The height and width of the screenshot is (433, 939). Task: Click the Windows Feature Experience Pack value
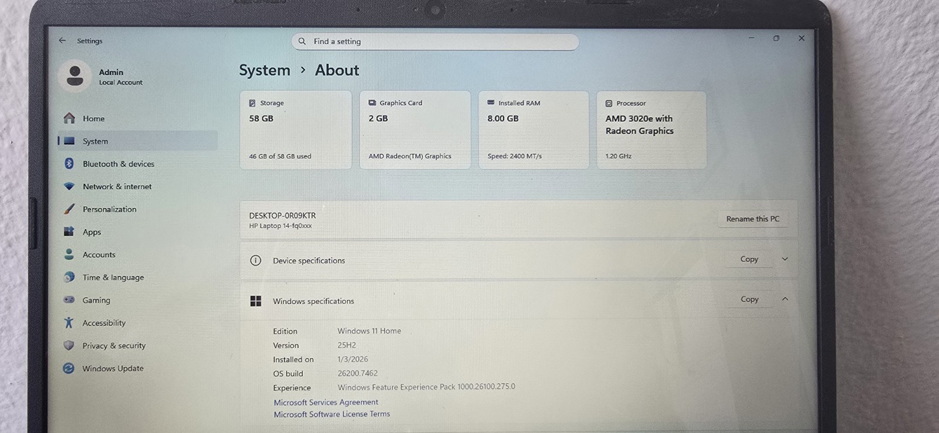coord(426,387)
